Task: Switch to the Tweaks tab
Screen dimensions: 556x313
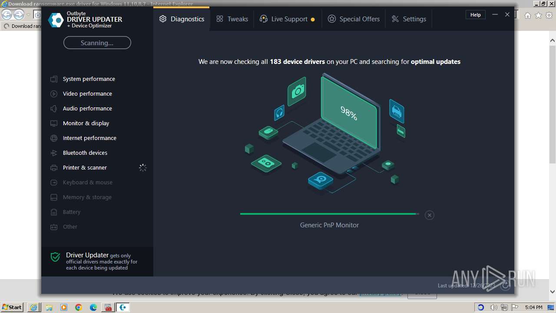Action: 232,19
